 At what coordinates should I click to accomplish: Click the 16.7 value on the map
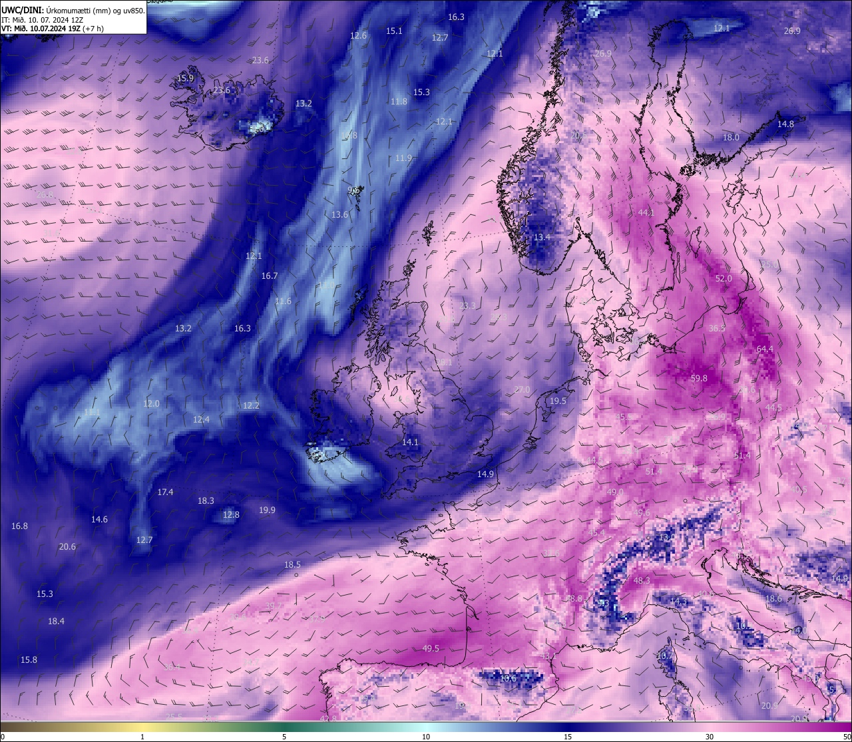pyautogui.click(x=270, y=276)
